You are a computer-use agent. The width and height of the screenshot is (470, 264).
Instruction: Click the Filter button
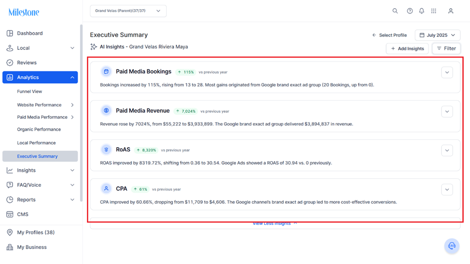[446, 49]
